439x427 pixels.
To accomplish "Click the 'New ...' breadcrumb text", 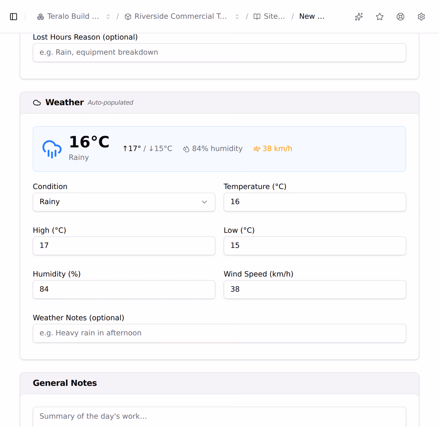I will click(312, 16).
